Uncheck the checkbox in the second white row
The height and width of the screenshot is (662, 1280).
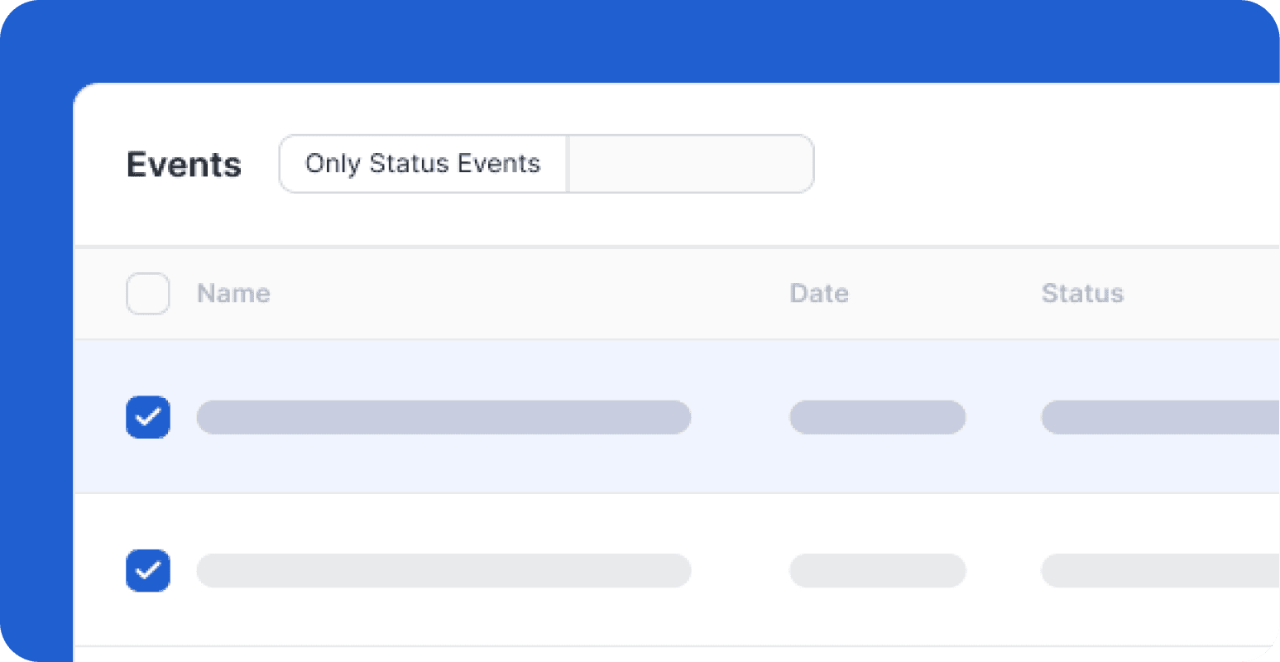click(x=148, y=570)
